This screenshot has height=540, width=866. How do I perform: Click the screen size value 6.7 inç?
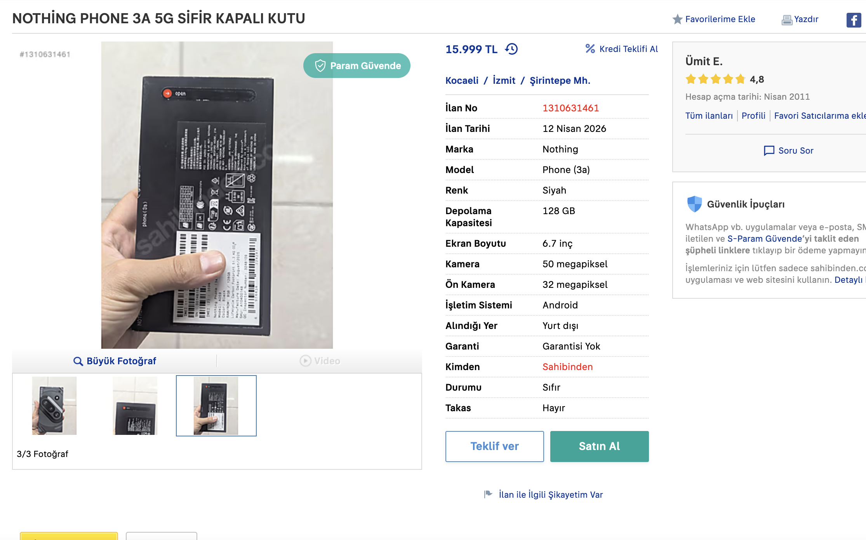(x=557, y=243)
